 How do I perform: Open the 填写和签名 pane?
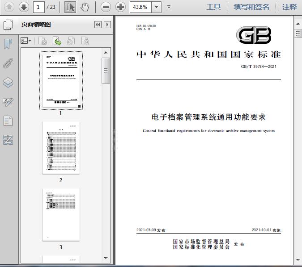pyautogui.click(x=251, y=7)
